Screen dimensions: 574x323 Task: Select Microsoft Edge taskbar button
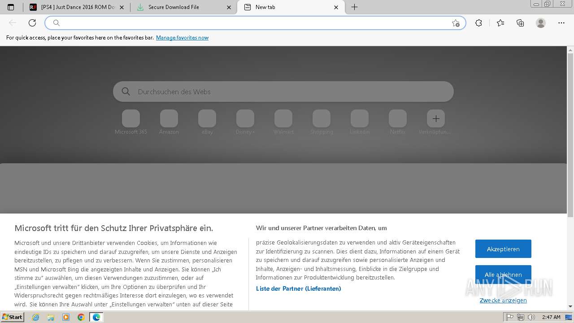pyautogui.click(x=96, y=317)
